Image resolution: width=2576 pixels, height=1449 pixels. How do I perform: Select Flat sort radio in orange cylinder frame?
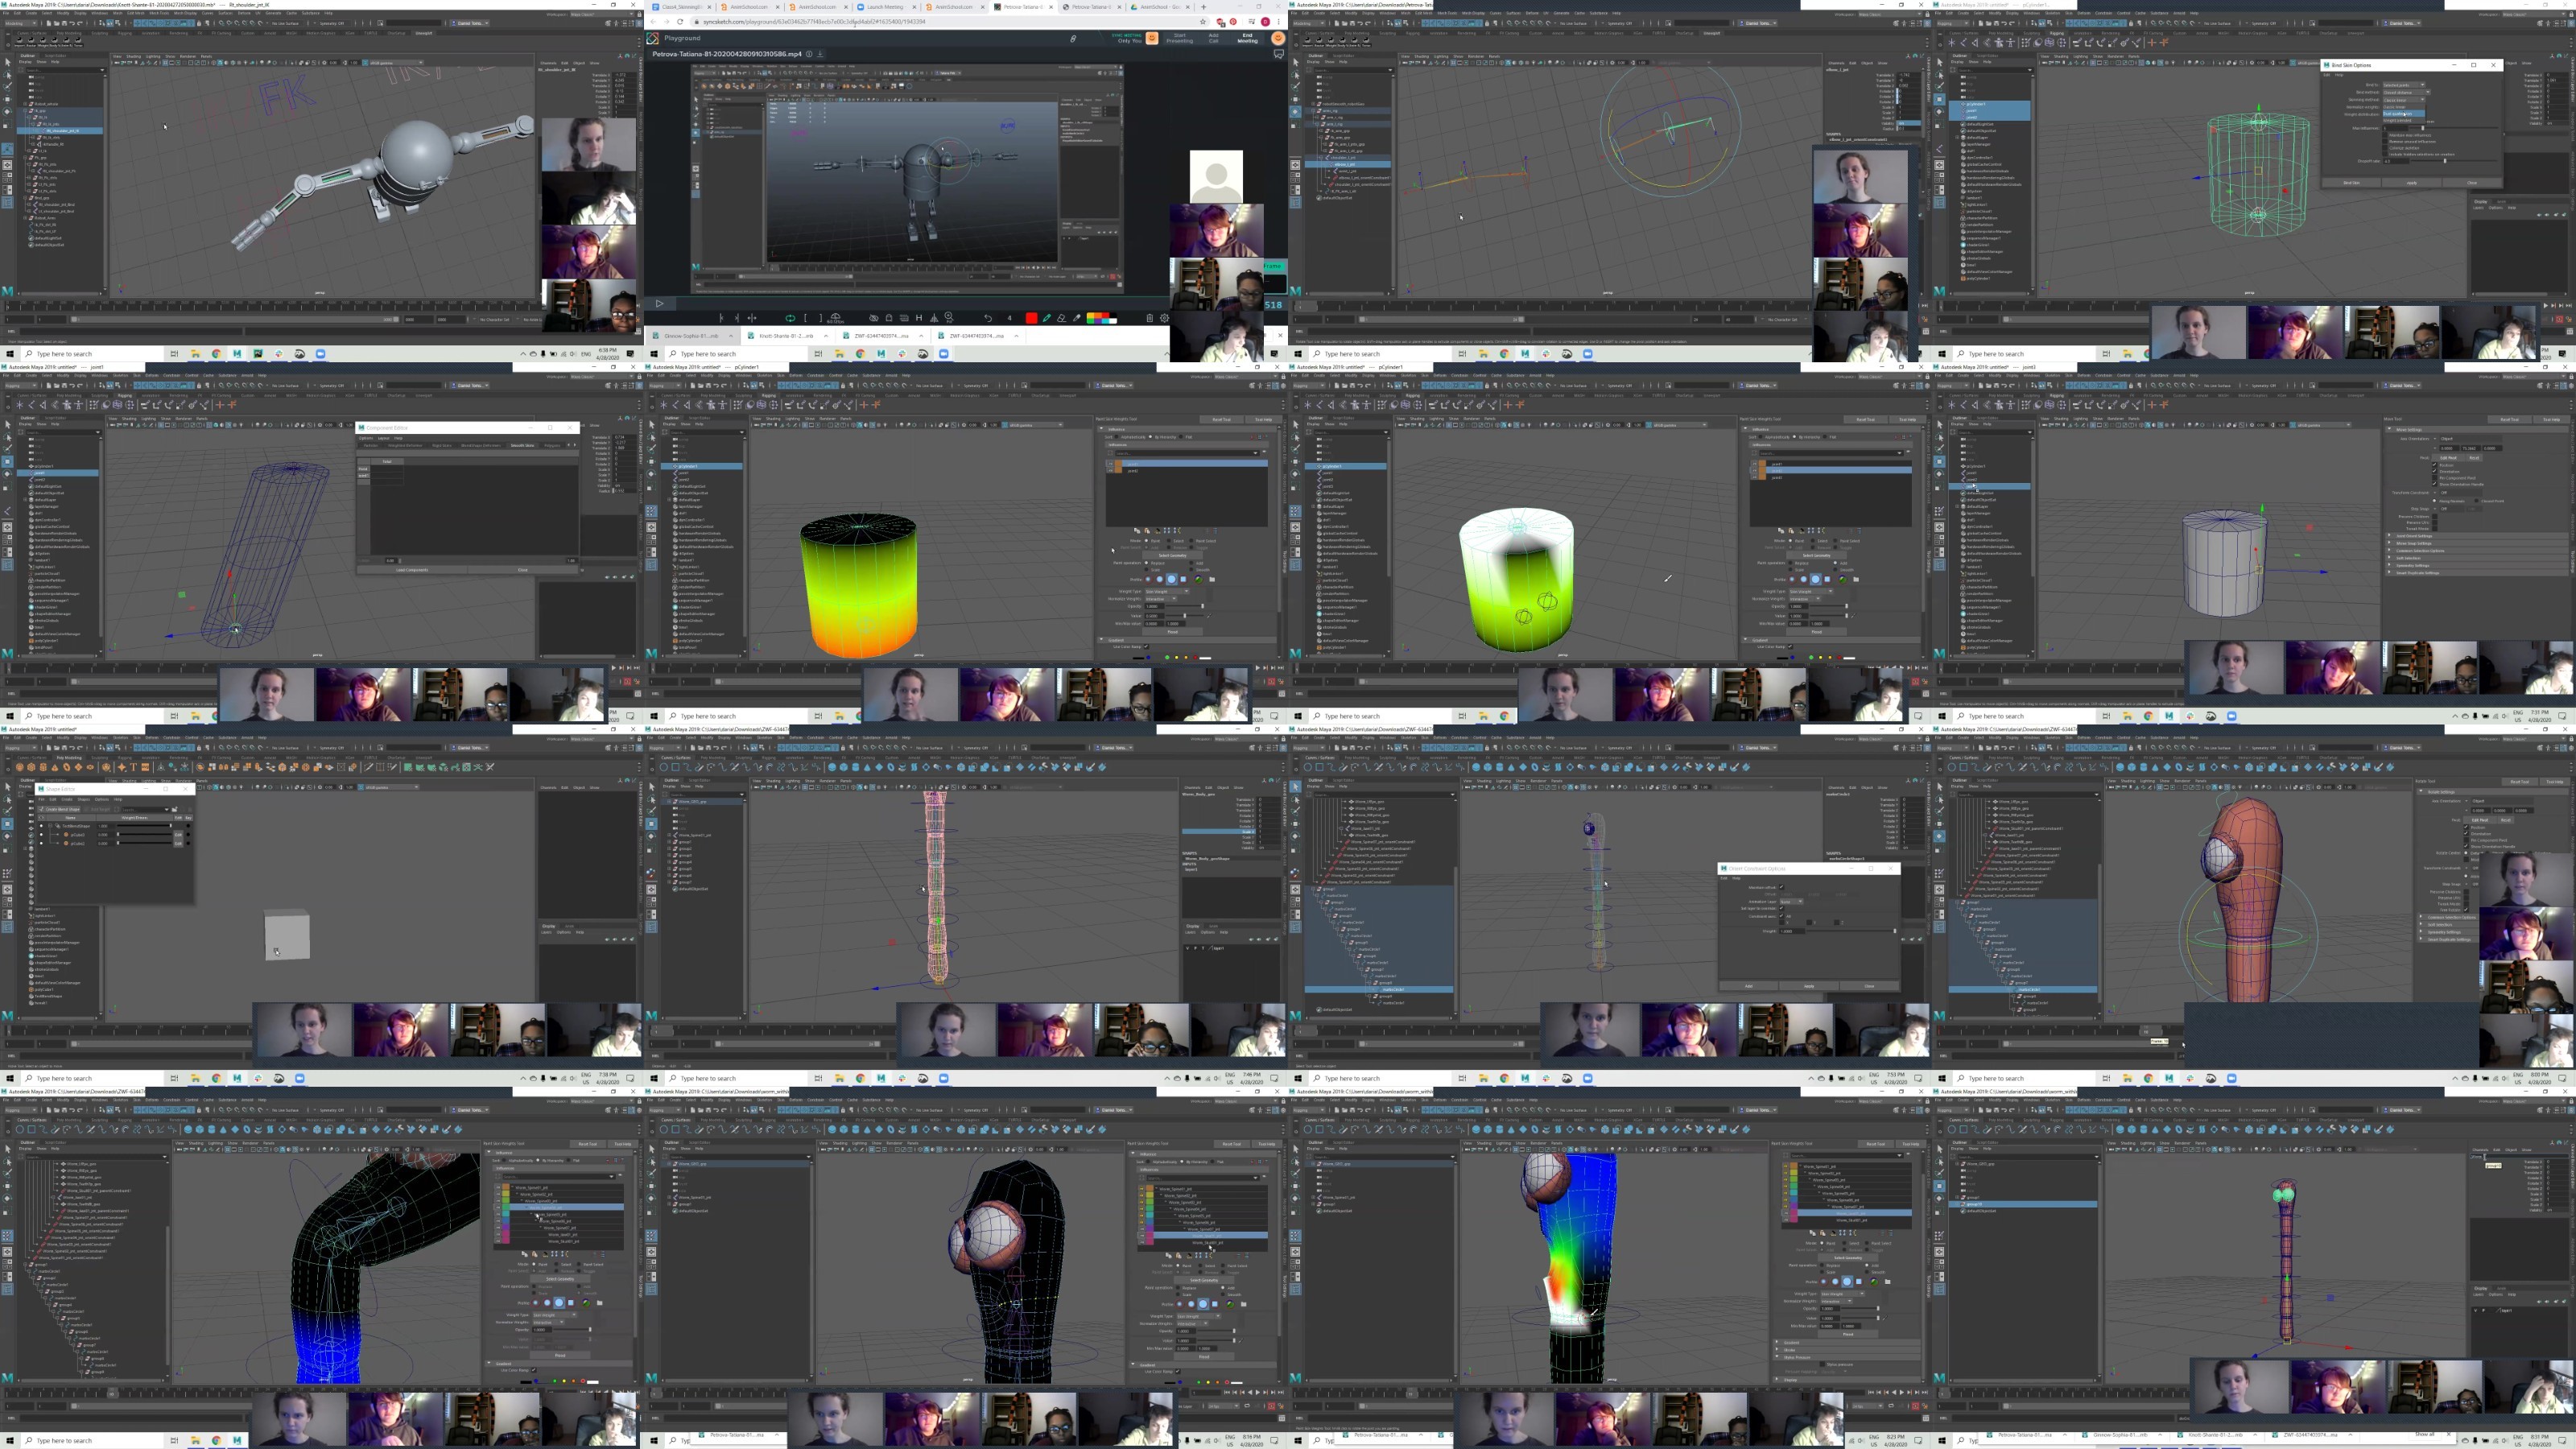click(x=1181, y=437)
